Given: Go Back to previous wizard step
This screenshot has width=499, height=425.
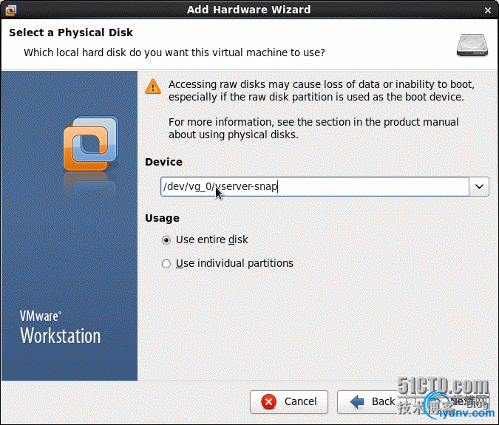Looking at the screenshot, I should pyautogui.click(x=368, y=402).
